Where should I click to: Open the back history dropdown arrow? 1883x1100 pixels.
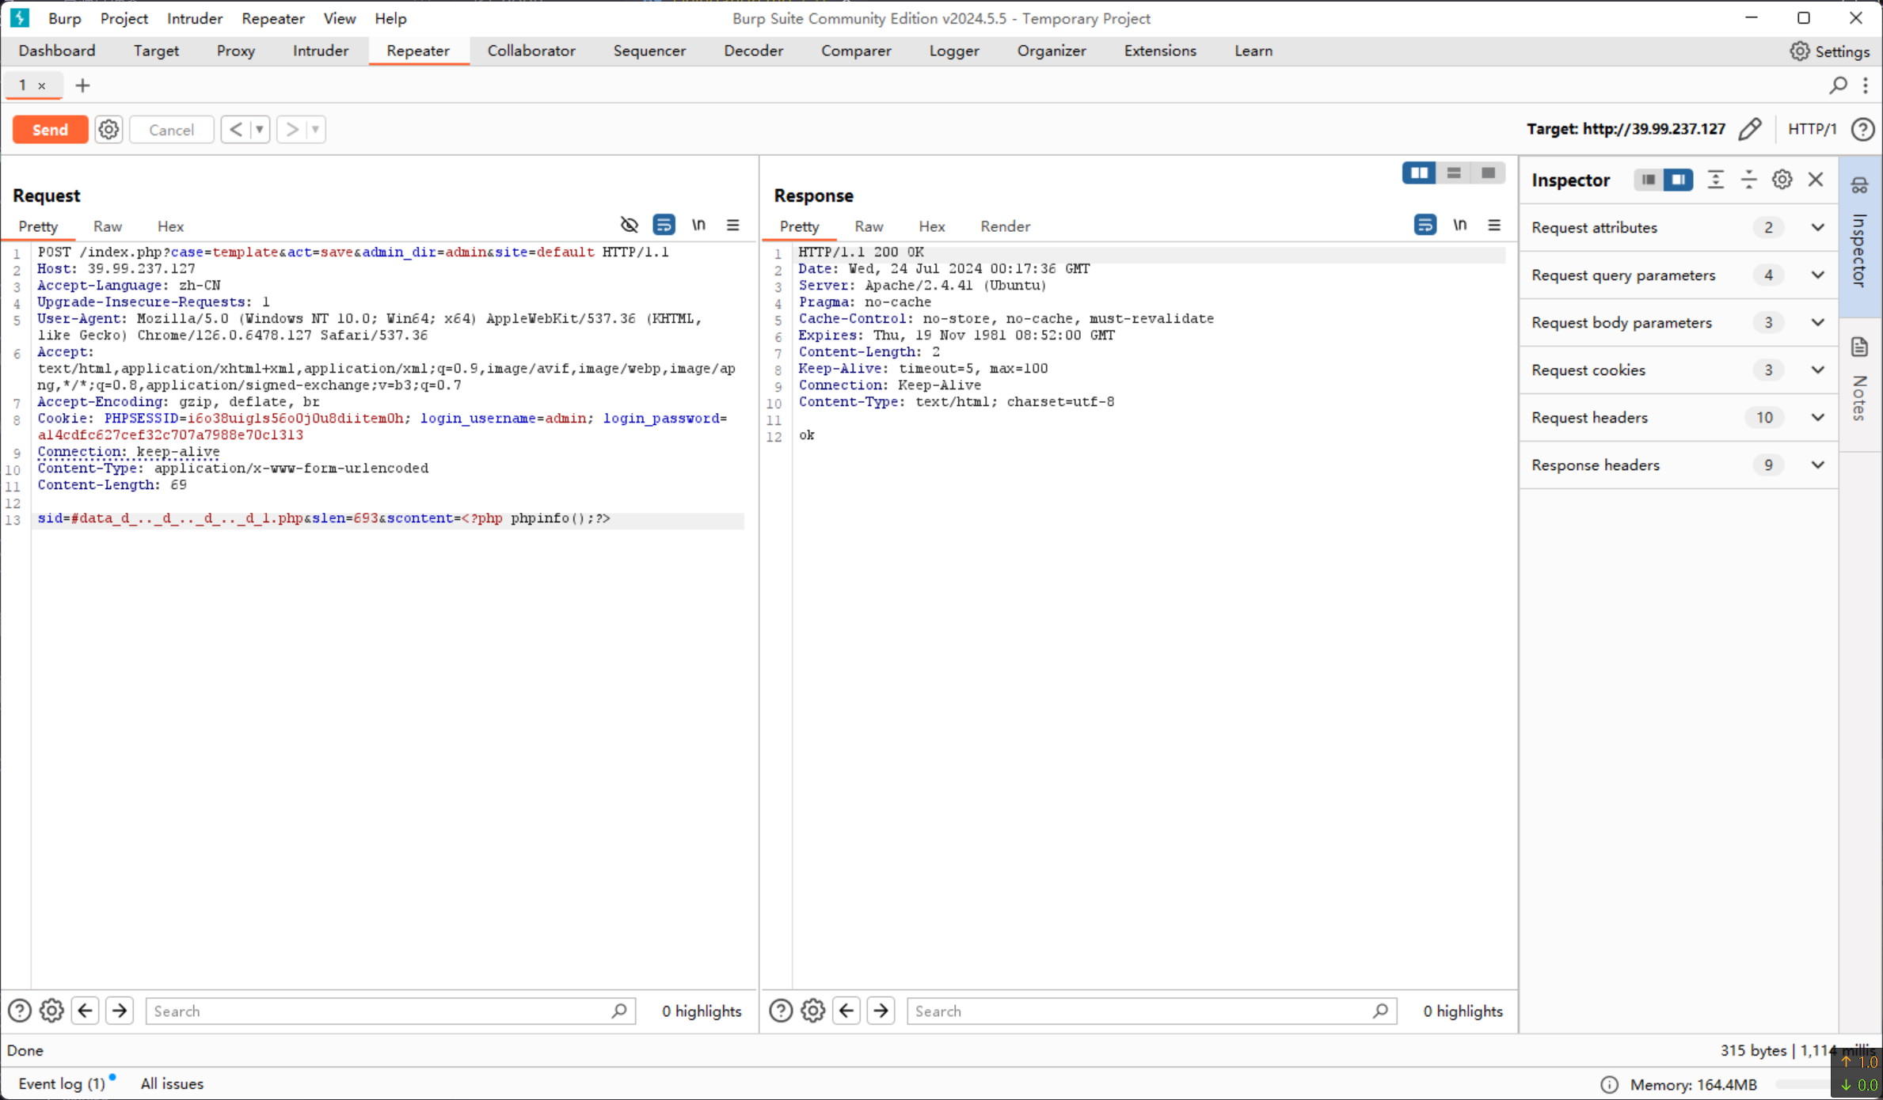click(259, 129)
